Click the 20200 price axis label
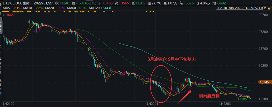The image size is (272, 107). 263,66
